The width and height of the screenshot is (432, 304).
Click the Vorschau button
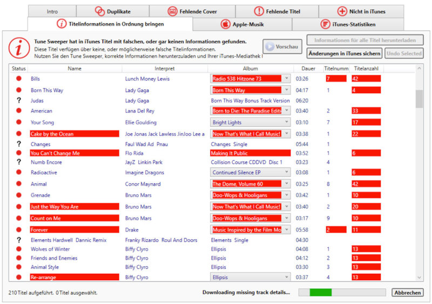(282, 46)
